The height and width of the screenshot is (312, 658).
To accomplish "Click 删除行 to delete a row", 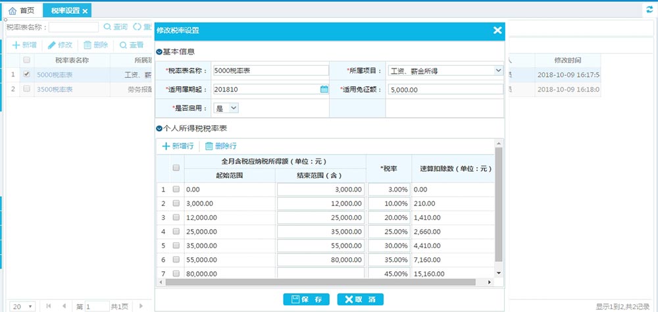I will [220, 146].
